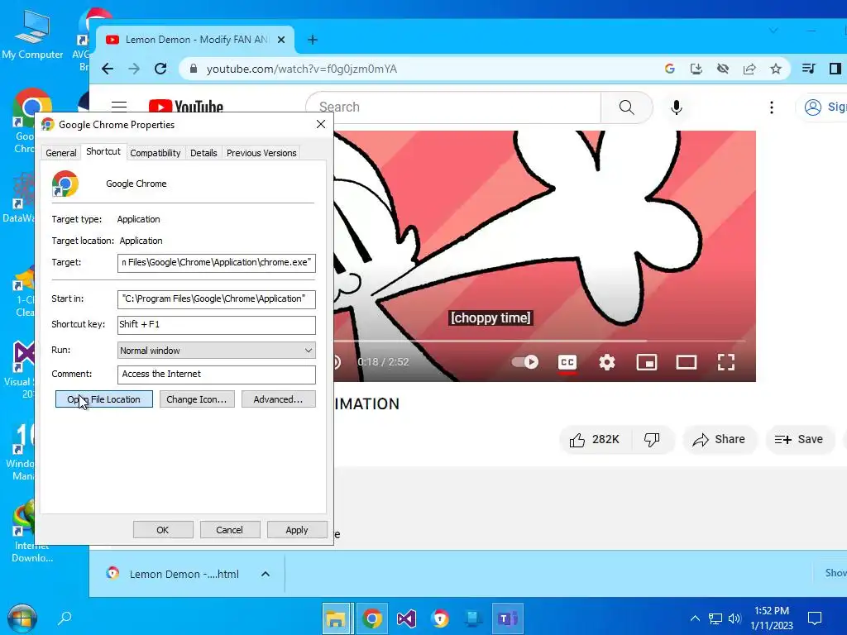The image size is (847, 635).
Task: Open Visual Studio from taskbar
Action: coord(406,618)
